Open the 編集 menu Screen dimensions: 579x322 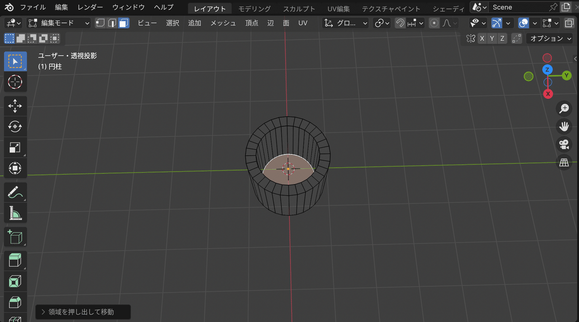[x=62, y=7]
